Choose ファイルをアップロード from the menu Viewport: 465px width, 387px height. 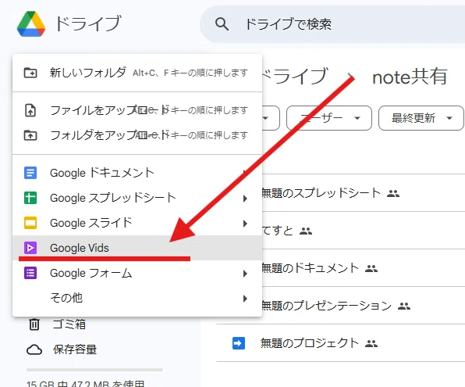point(137,110)
